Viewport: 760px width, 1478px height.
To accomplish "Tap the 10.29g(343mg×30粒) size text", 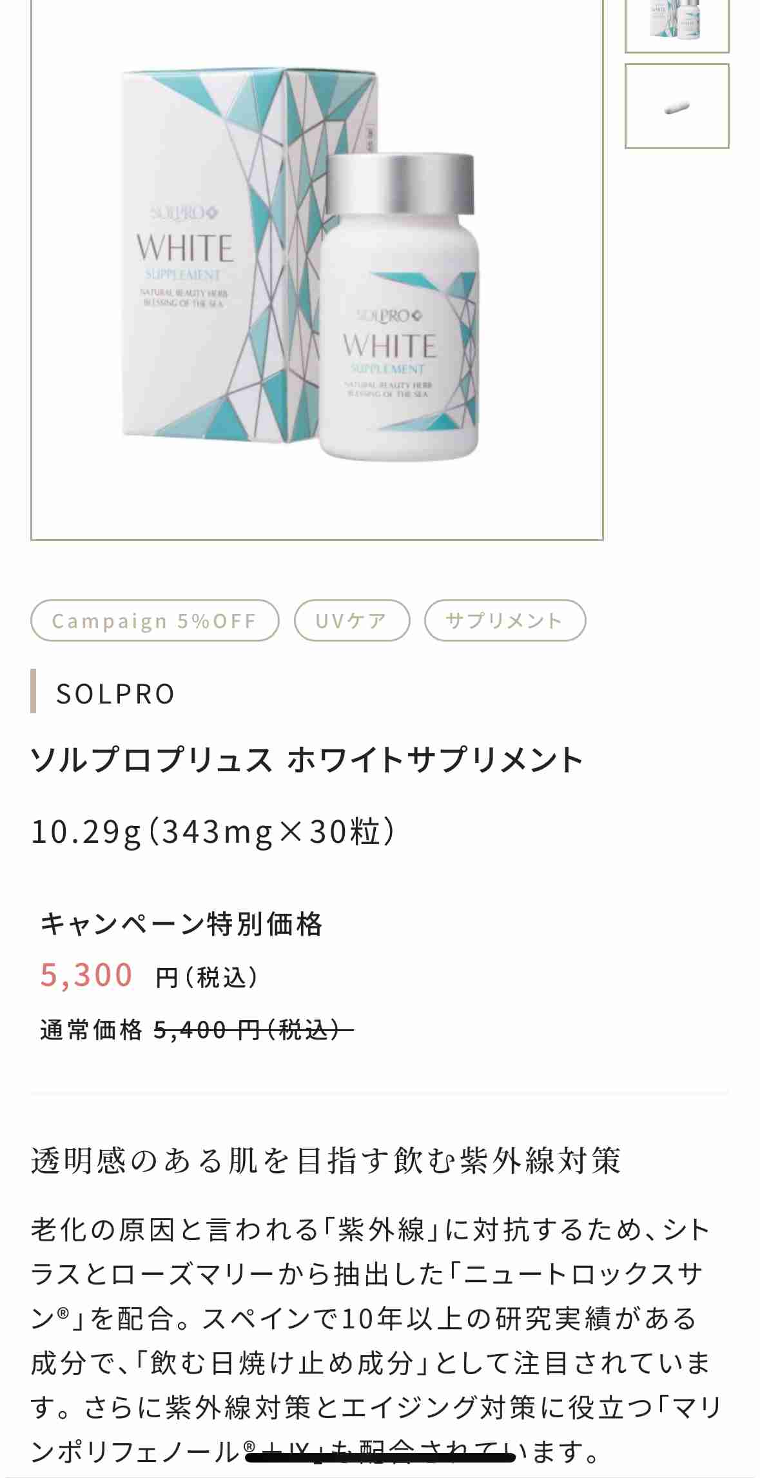I will pos(213,831).
